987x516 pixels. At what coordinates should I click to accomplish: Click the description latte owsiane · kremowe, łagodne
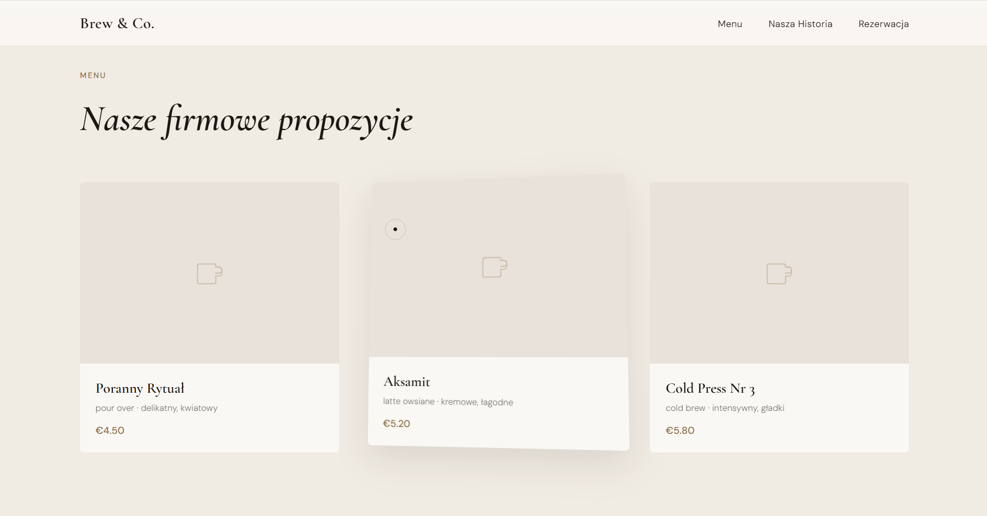pos(447,402)
